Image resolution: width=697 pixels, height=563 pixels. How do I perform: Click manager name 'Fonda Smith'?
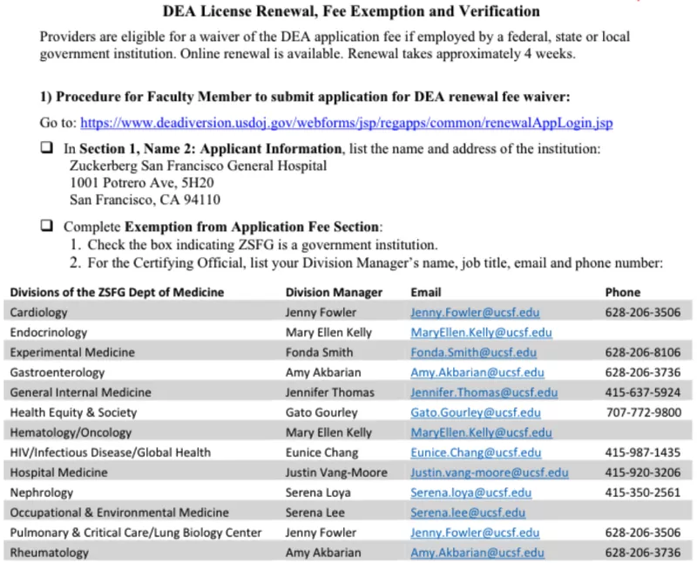319,352
